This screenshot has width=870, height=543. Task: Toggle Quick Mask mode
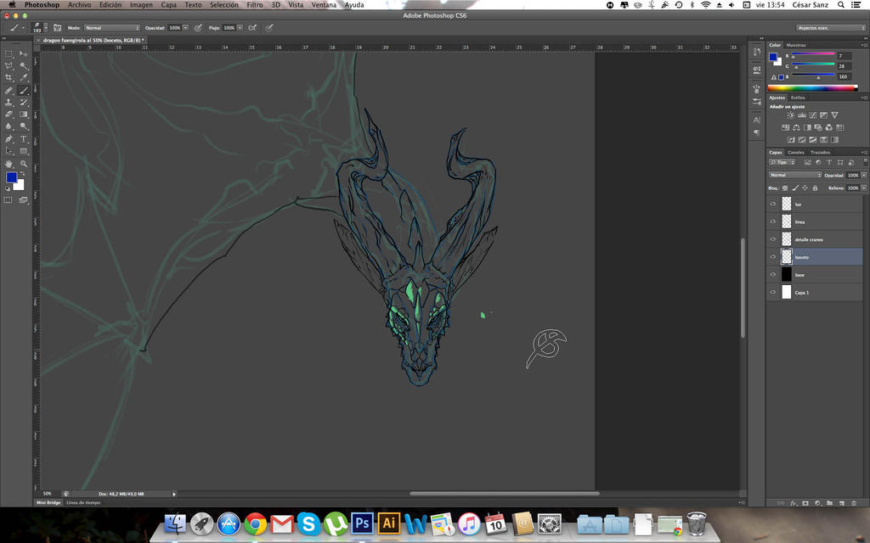click(x=8, y=200)
